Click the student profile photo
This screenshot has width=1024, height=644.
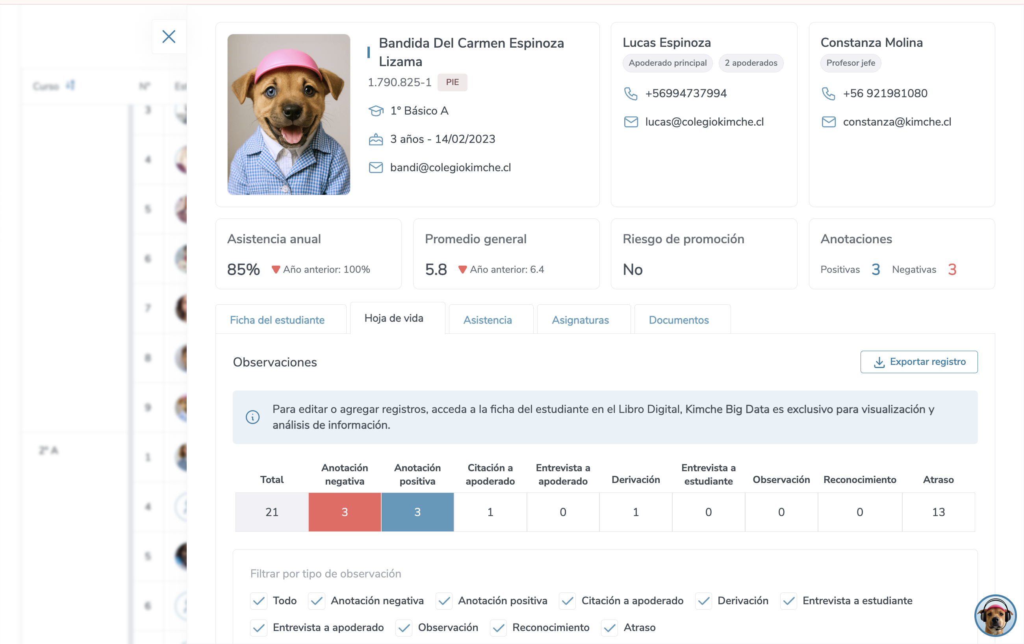[x=289, y=114]
